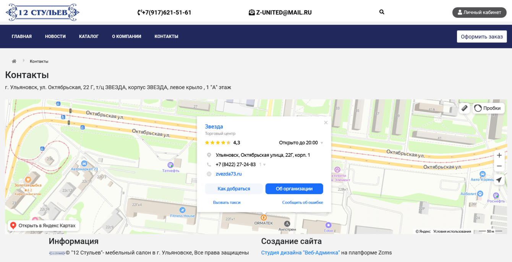Open КАТАЛОГ menu item
The width and height of the screenshot is (512, 262).
[x=89, y=37]
